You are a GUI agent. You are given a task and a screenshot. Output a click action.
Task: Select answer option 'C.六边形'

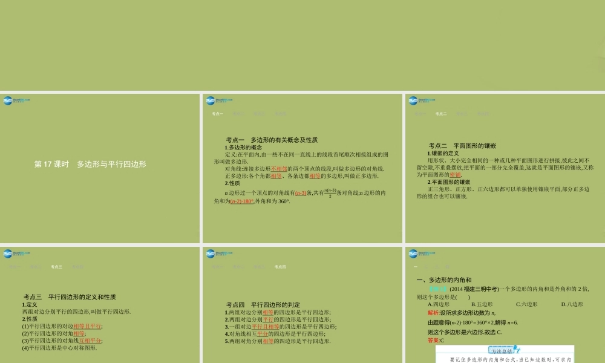click(527, 304)
